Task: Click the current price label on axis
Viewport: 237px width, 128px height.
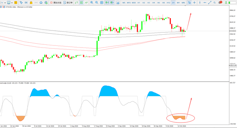Action: coord(232,31)
